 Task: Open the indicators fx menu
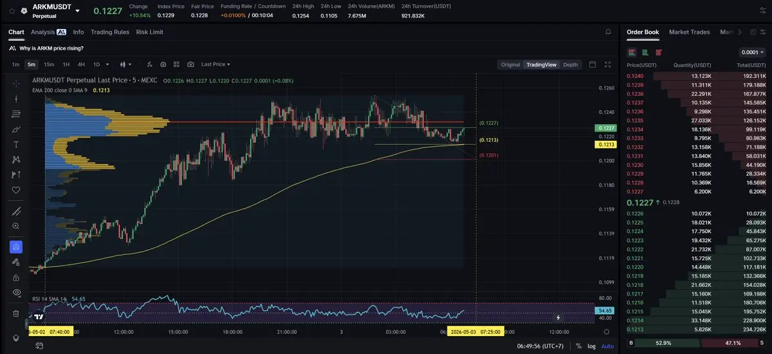point(149,64)
